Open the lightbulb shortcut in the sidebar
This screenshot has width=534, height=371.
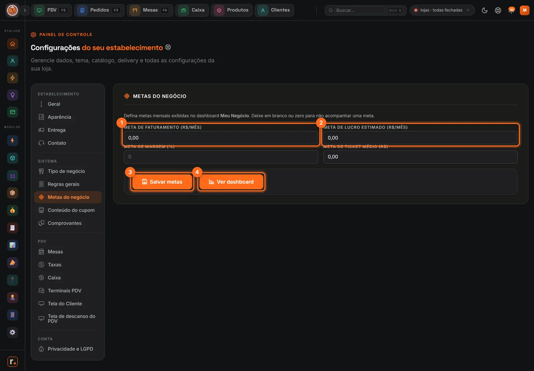[x=12, y=95]
